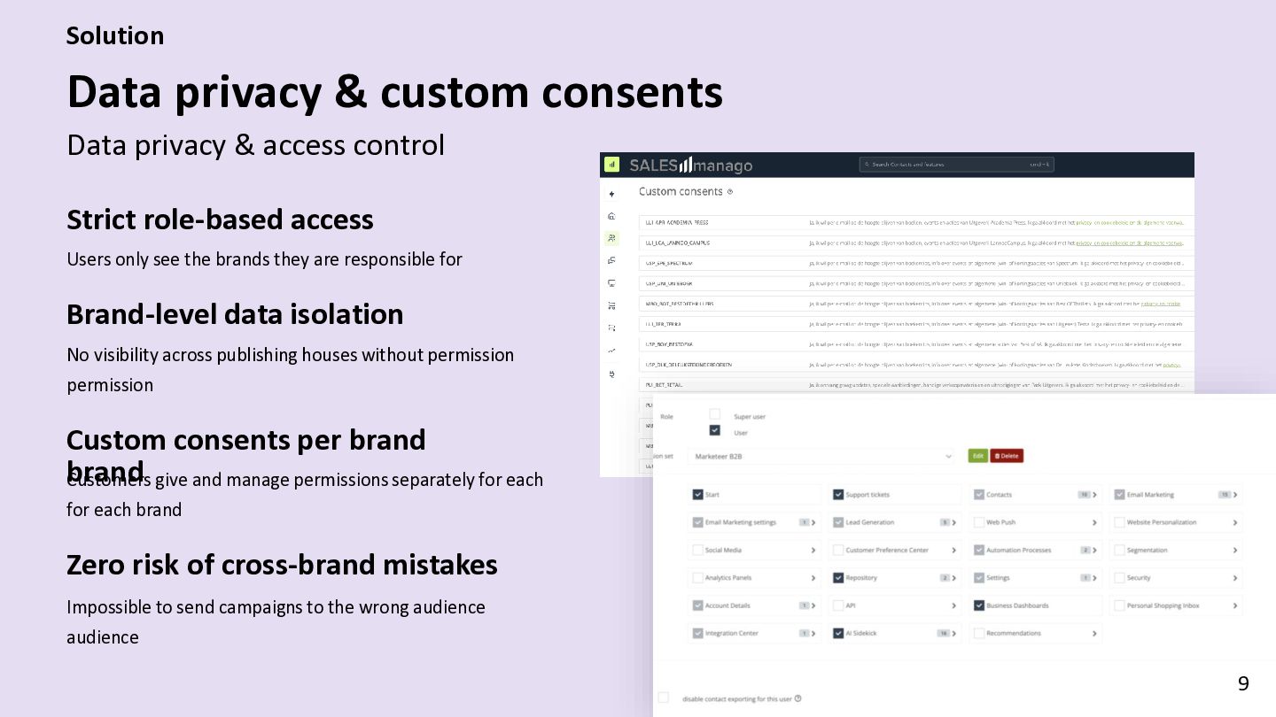Click the green Edit button

click(977, 456)
